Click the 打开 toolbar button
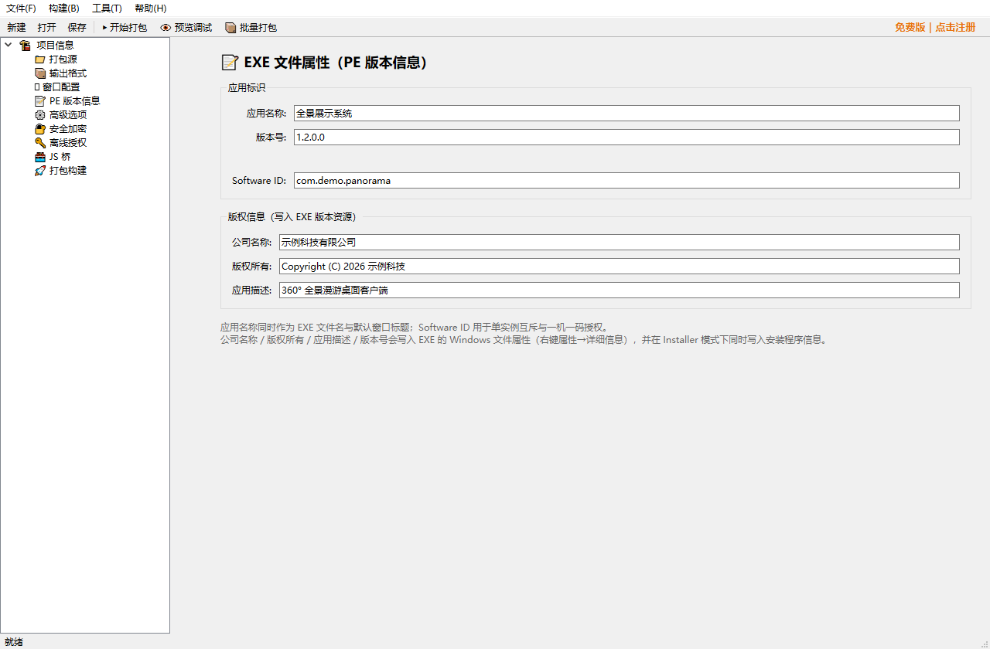 click(46, 27)
